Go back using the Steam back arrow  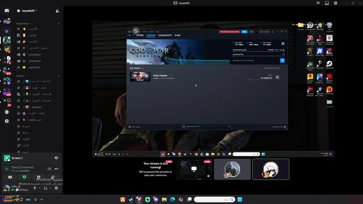point(130,35)
